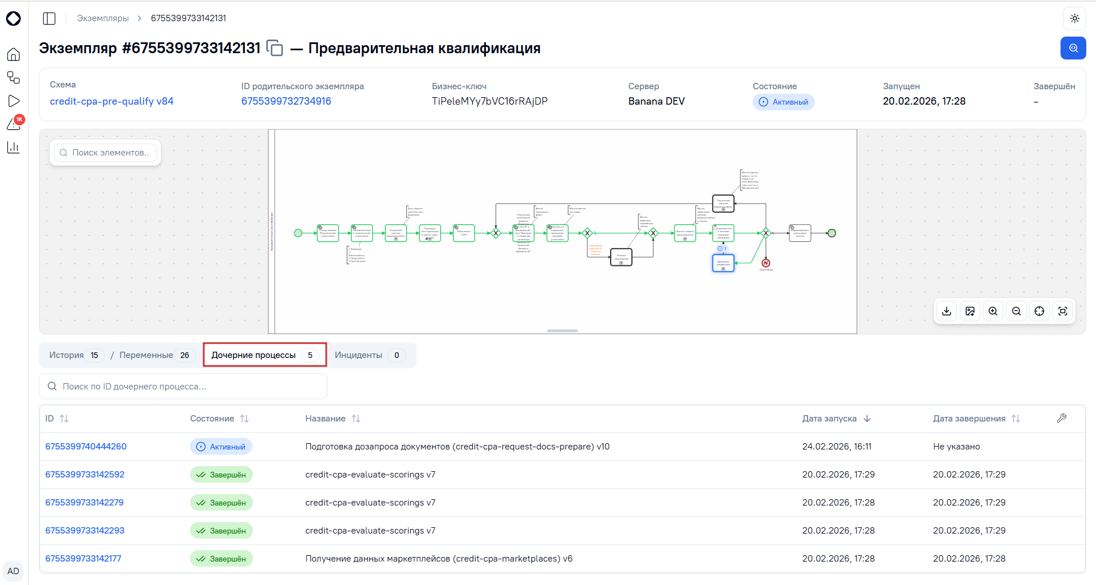Click business key TiPeleMYy7bVC16rRAjDP

(489, 101)
